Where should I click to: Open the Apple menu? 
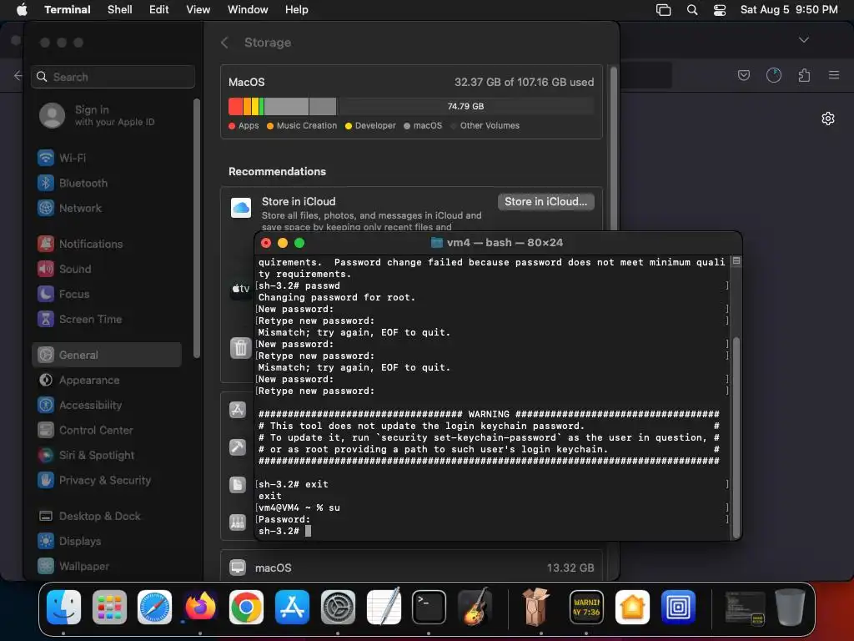[22, 10]
